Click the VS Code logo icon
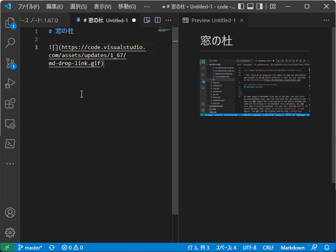 tap(8, 6)
